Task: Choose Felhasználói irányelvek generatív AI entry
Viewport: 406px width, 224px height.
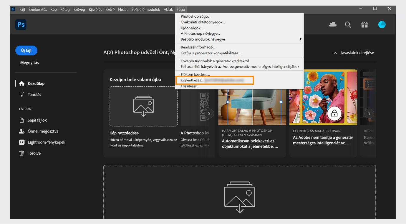Action: (239, 66)
